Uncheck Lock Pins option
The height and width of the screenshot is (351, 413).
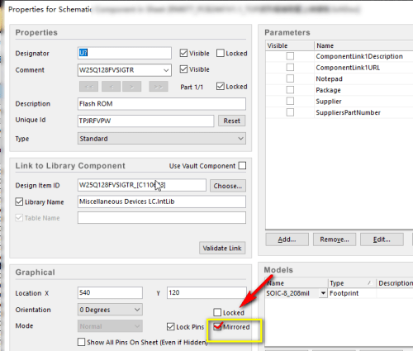(171, 327)
